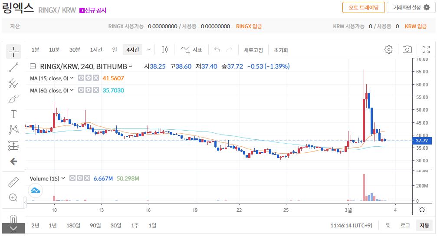Select the 10분 interval

point(54,49)
